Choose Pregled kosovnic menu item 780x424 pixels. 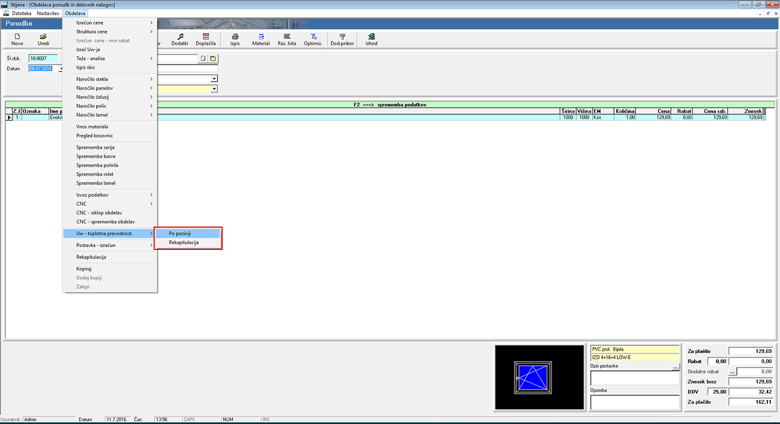click(x=110, y=136)
